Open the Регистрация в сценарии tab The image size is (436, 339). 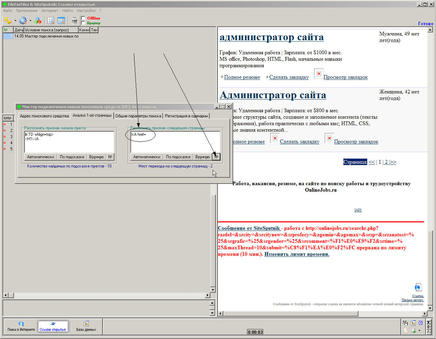point(186,116)
